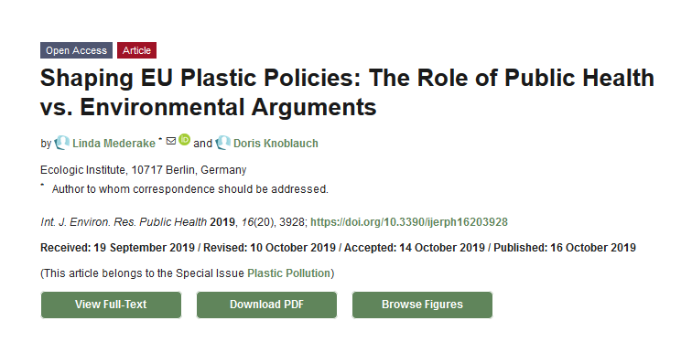Click Doris Knoblauch's author profile icon
Screen dimensions: 692x353
pyautogui.click(x=222, y=143)
